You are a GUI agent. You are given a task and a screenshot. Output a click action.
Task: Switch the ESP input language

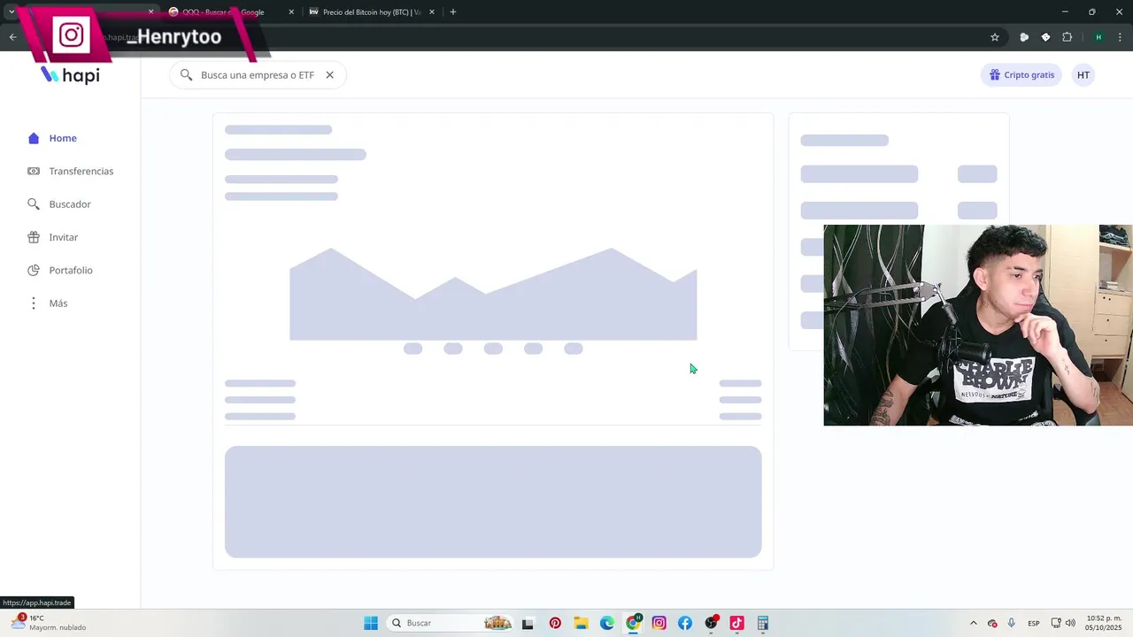(x=1034, y=624)
